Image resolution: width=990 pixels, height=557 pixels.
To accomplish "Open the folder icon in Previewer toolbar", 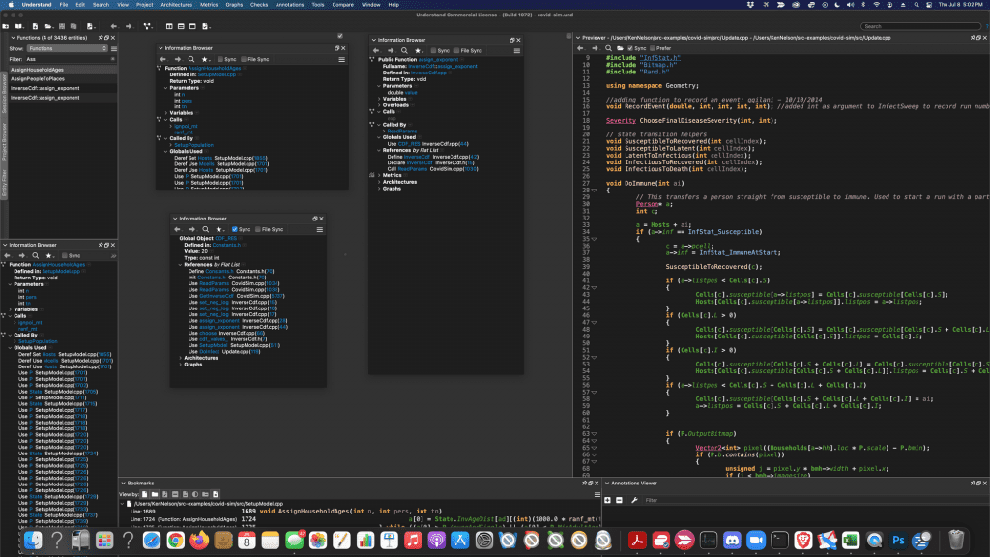I will (x=620, y=48).
